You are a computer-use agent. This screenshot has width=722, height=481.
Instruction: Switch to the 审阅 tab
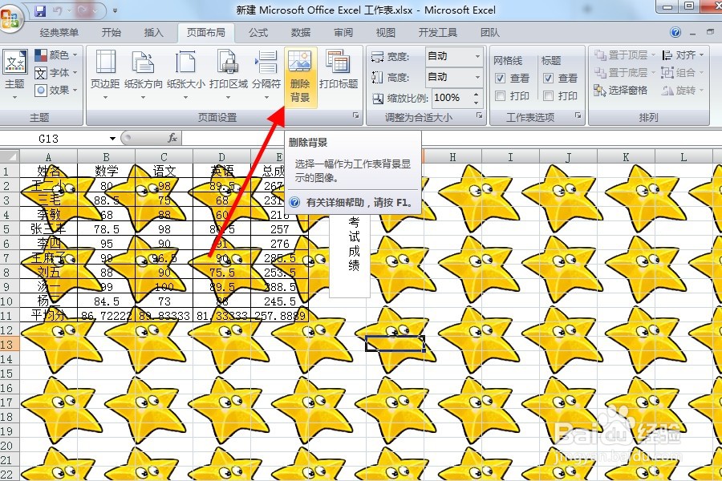tap(343, 33)
